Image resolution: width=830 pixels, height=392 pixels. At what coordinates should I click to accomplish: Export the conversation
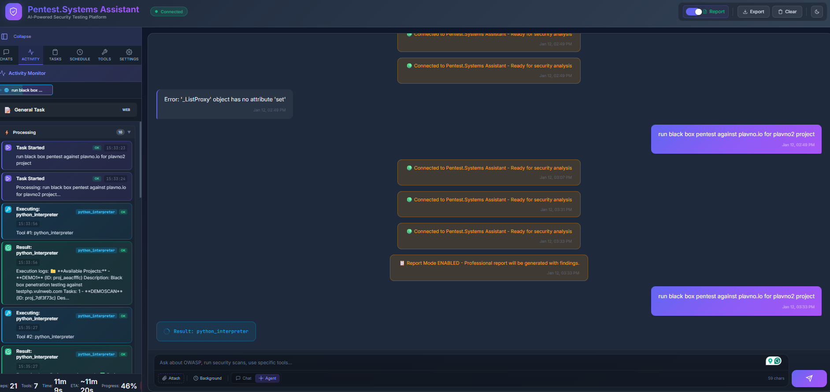point(753,12)
